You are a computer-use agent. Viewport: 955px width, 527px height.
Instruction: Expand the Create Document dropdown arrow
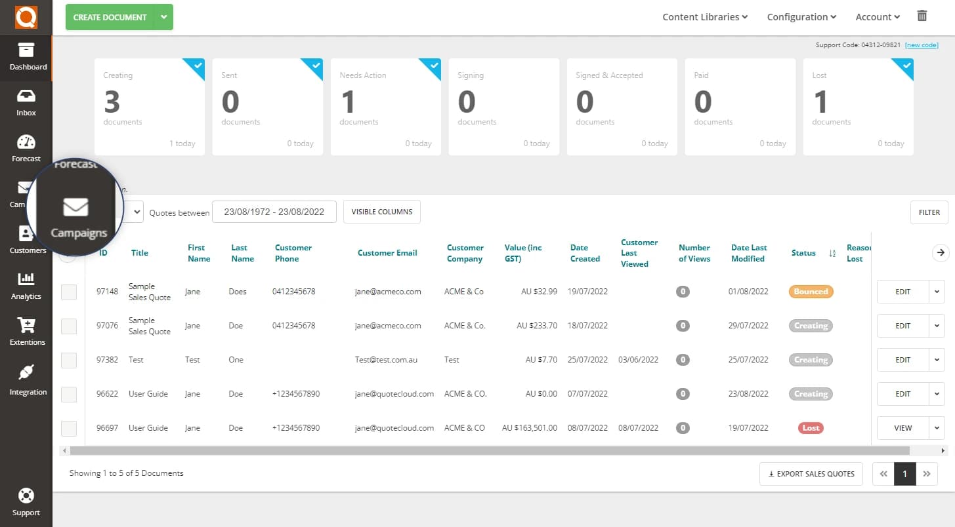[163, 17]
